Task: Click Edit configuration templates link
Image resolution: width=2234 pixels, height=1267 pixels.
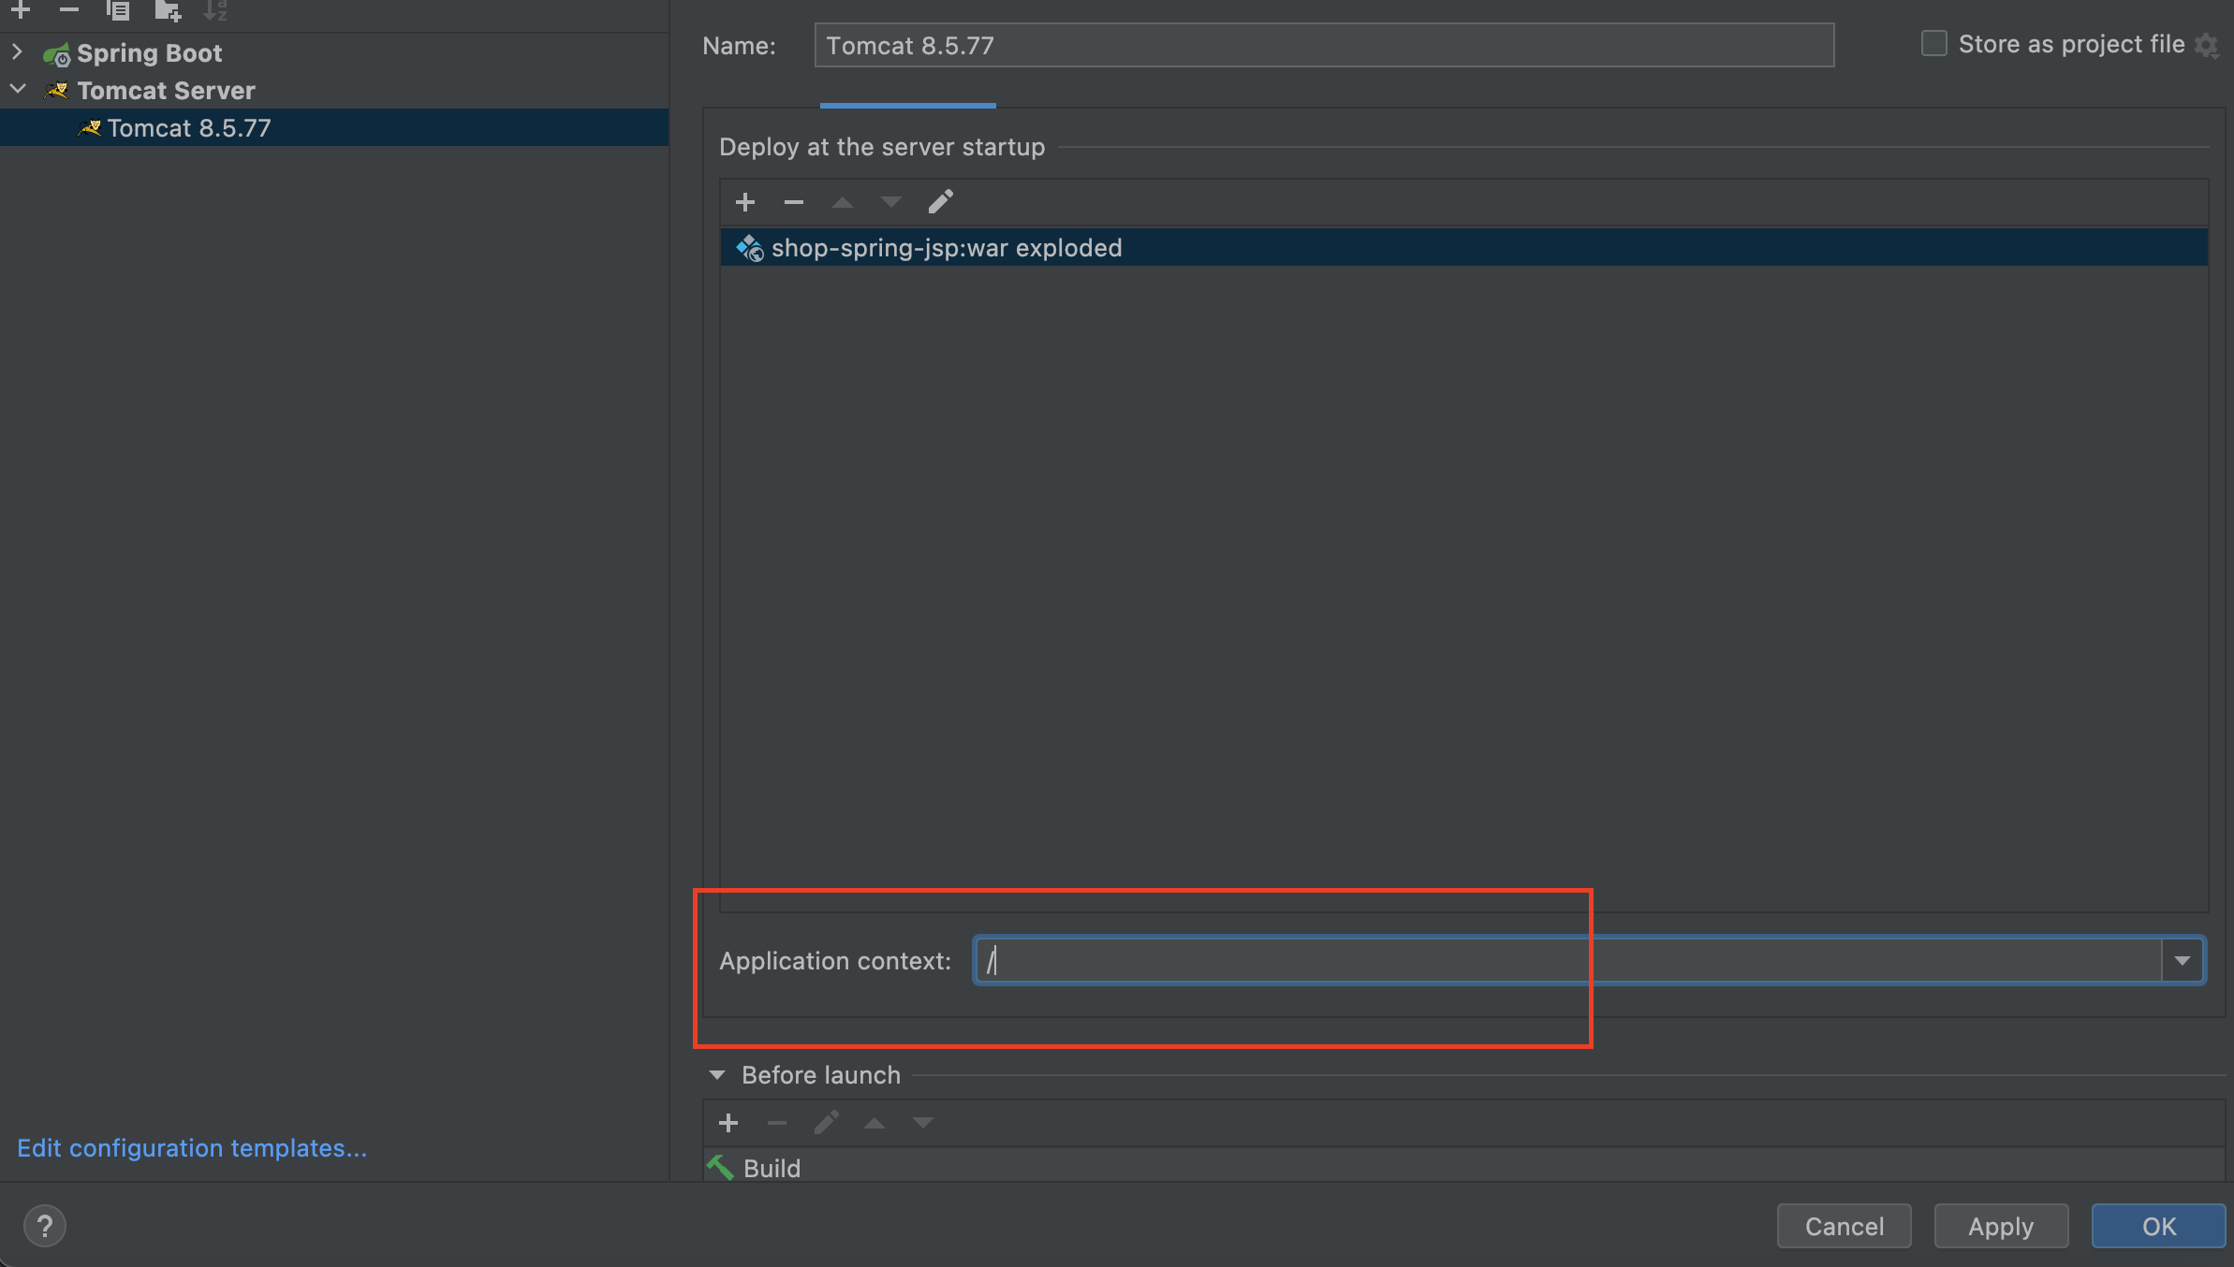Action: 192,1148
